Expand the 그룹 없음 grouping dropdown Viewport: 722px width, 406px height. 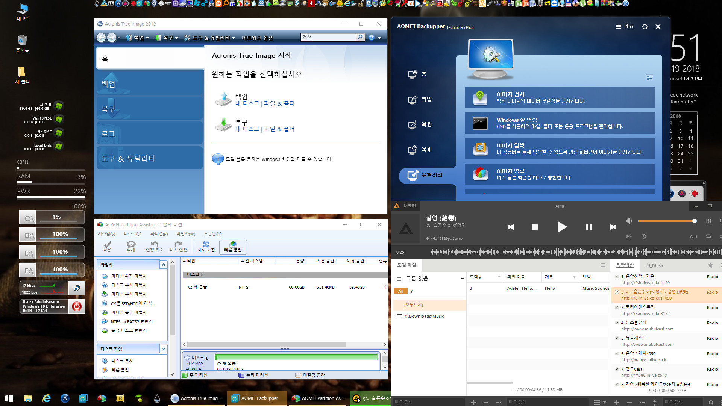pos(463,279)
